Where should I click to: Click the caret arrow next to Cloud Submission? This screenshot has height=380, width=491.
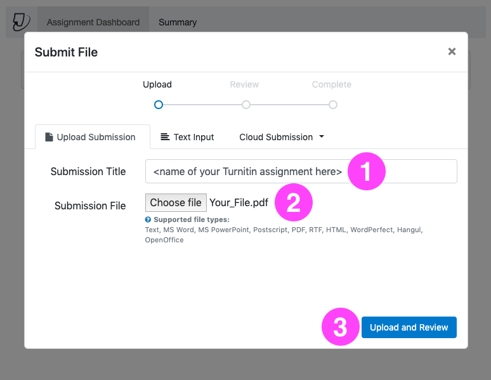click(322, 136)
